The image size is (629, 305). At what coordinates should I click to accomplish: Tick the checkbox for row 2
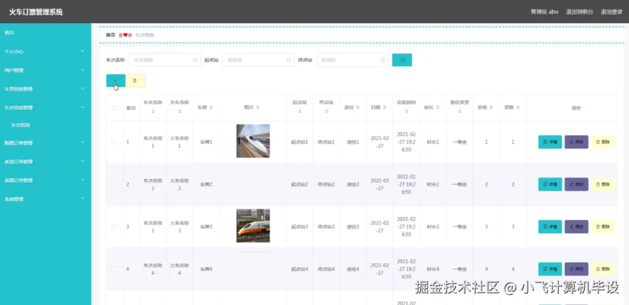(114, 184)
